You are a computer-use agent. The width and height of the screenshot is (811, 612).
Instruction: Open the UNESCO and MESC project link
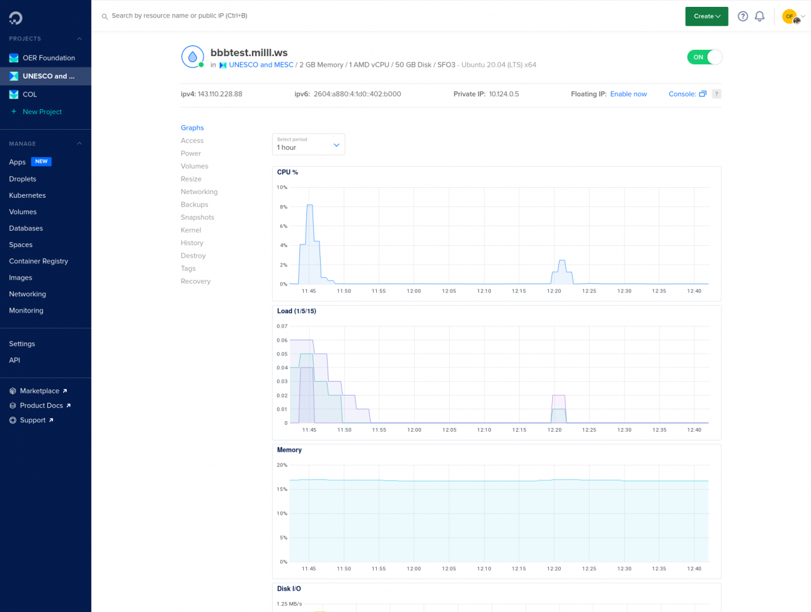[261, 65]
